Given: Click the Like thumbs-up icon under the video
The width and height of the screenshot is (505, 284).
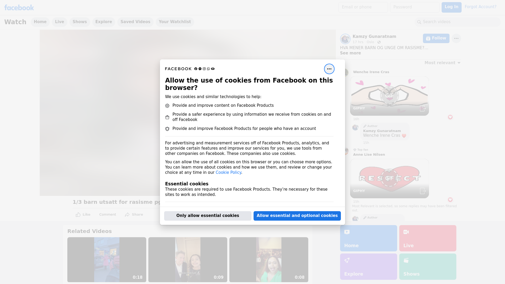Looking at the screenshot, I should tap(78, 215).
